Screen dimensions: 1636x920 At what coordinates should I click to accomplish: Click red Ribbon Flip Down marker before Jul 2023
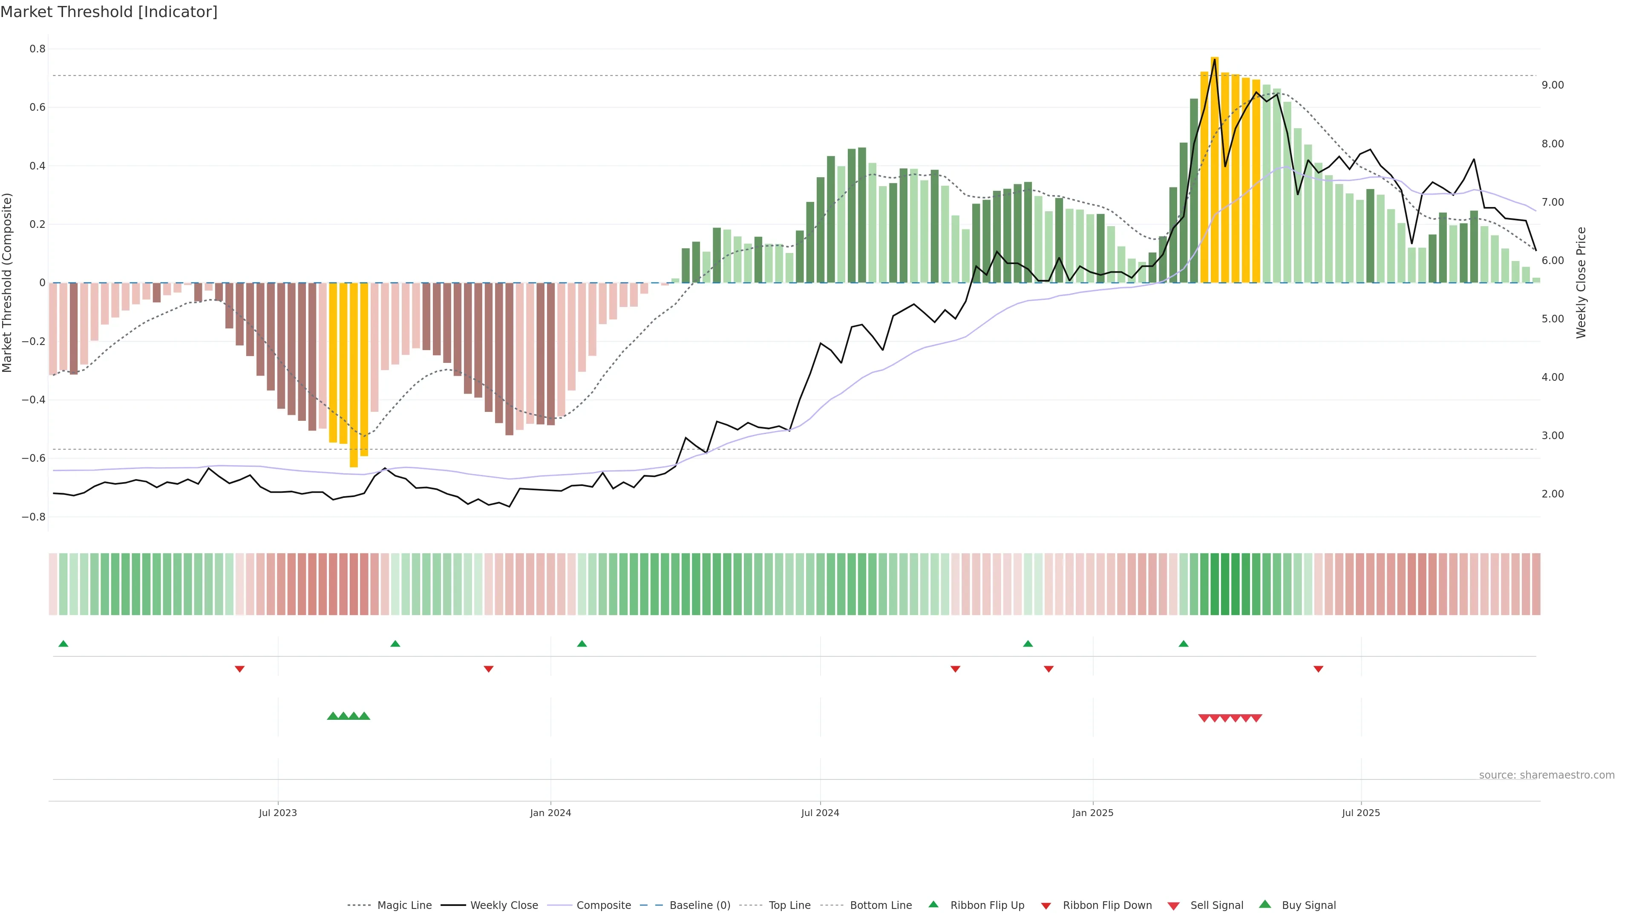pos(239,669)
